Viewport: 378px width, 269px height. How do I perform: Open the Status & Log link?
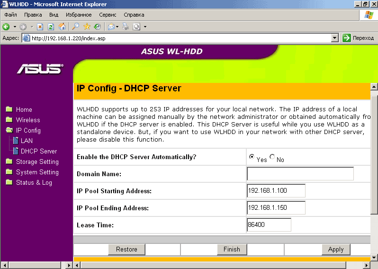(34, 183)
